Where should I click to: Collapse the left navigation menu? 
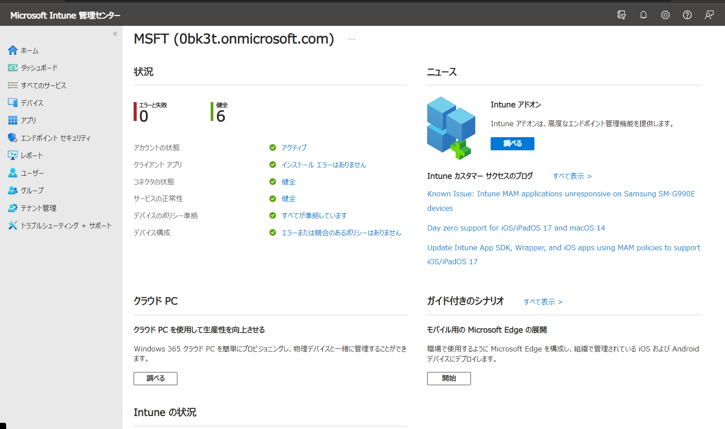[115, 34]
